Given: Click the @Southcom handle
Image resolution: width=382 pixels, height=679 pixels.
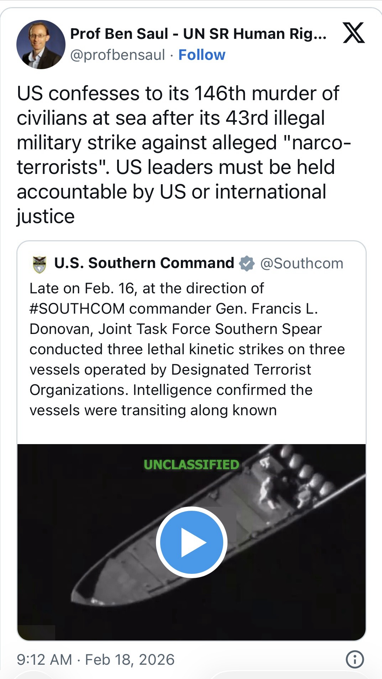Looking at the screenshot, I should (x=302, y=264).
